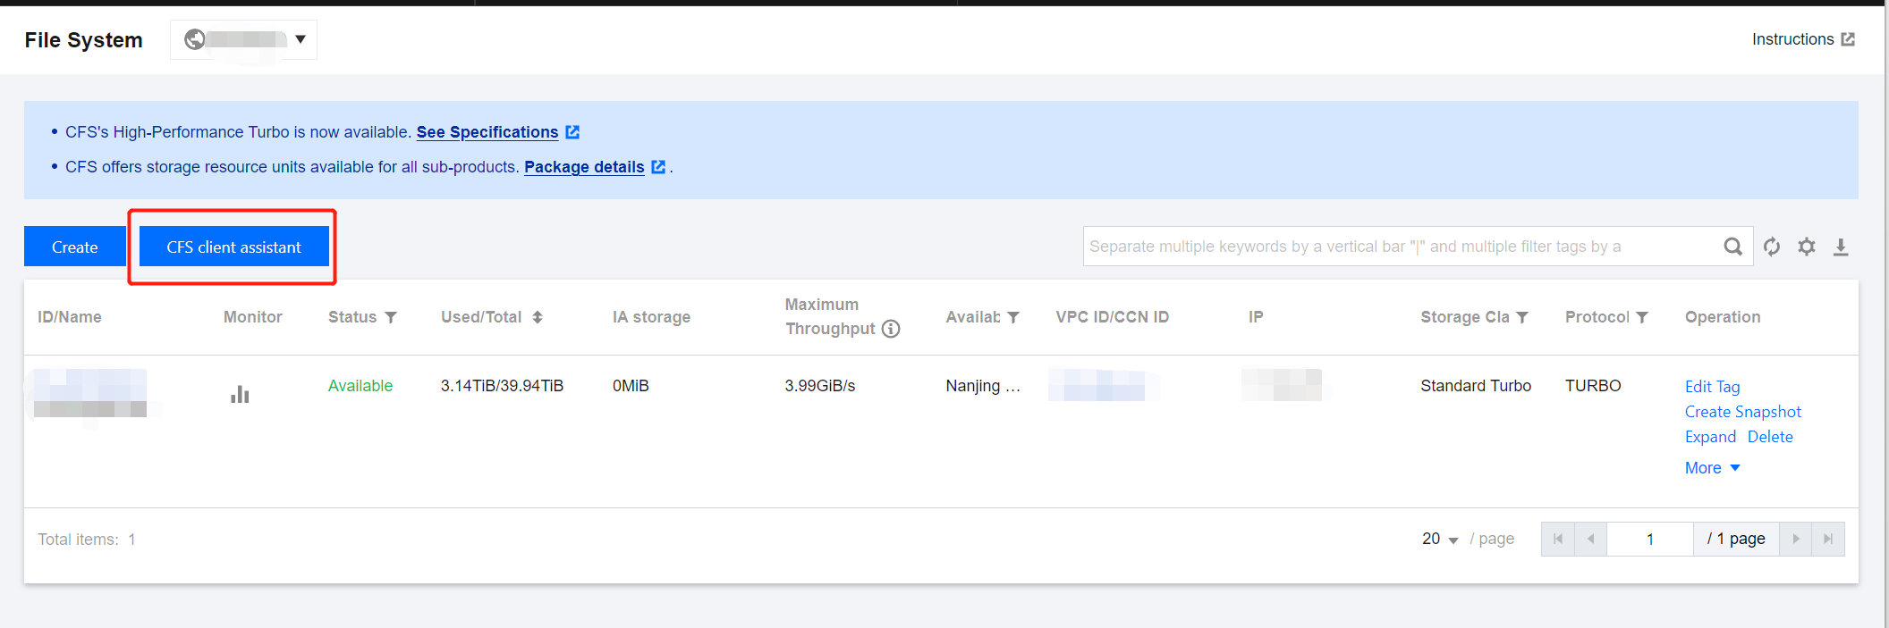
Task: Filter by Protocol column
Action: 1642,317
